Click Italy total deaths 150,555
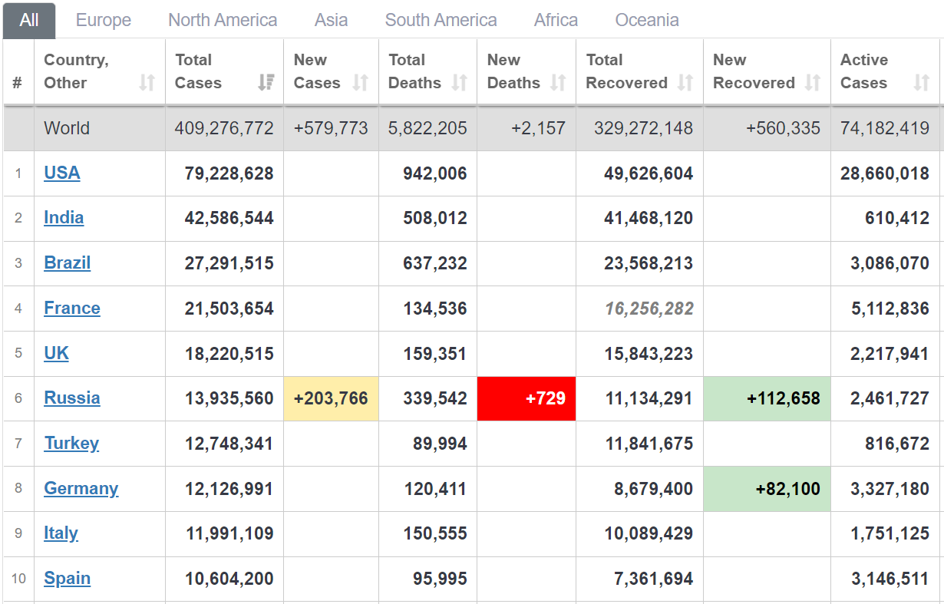The width and height of the screenshot is (944, 604). 435,534
